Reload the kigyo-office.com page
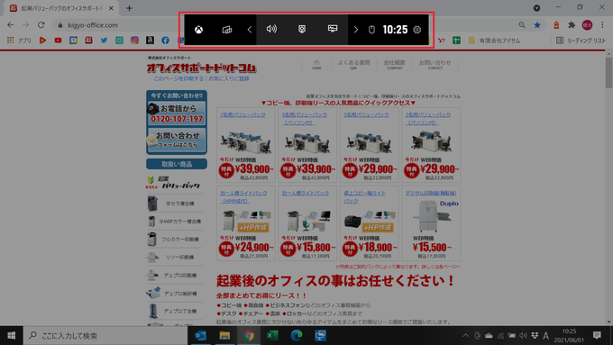 (x=41, y=25)
